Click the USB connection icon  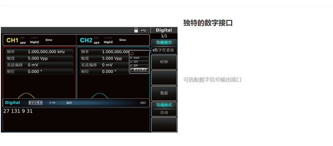coord(144,30)
